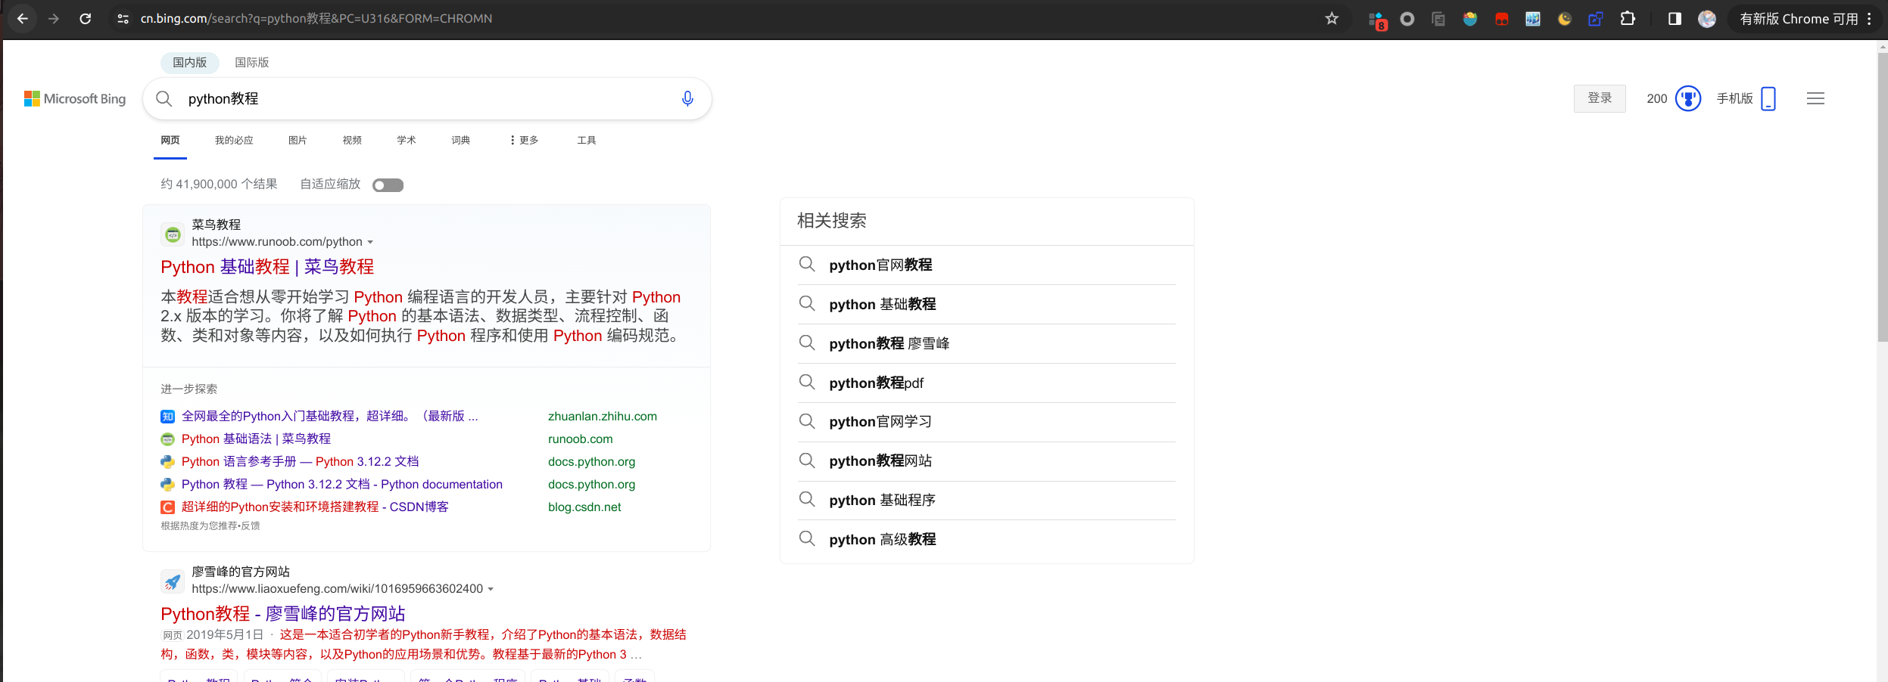This screenshot has height=682, width=1888.
Task: Click the Chrome profile avatar
Action: pos(1708,18)
